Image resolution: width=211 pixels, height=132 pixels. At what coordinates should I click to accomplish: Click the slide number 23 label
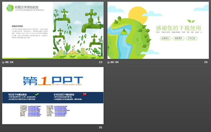[x=100, y=62]
